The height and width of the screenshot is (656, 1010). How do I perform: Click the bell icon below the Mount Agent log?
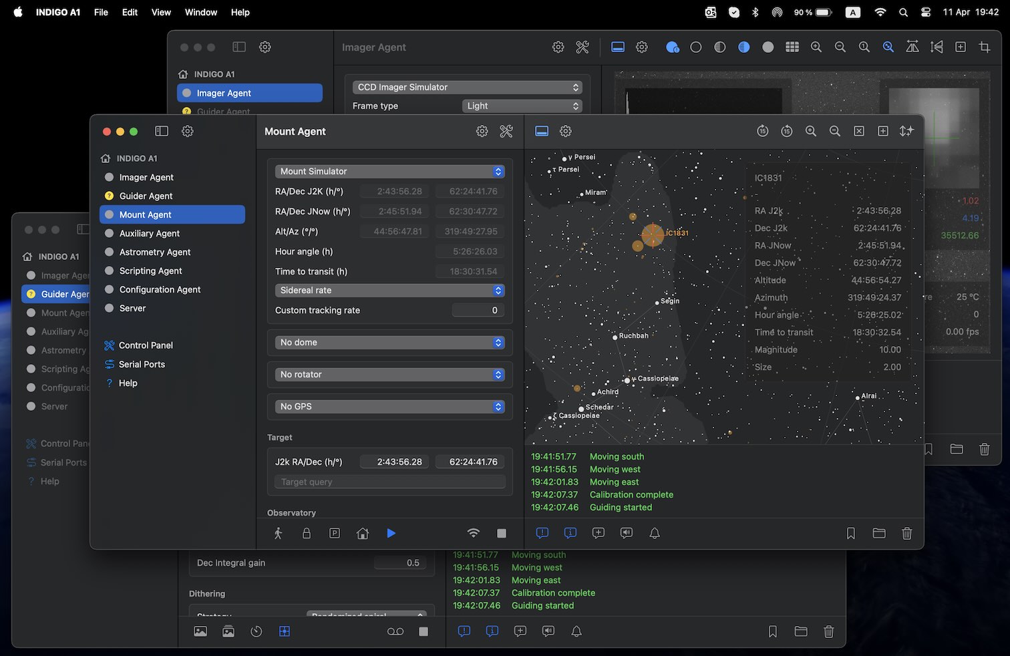pos(655,533)
